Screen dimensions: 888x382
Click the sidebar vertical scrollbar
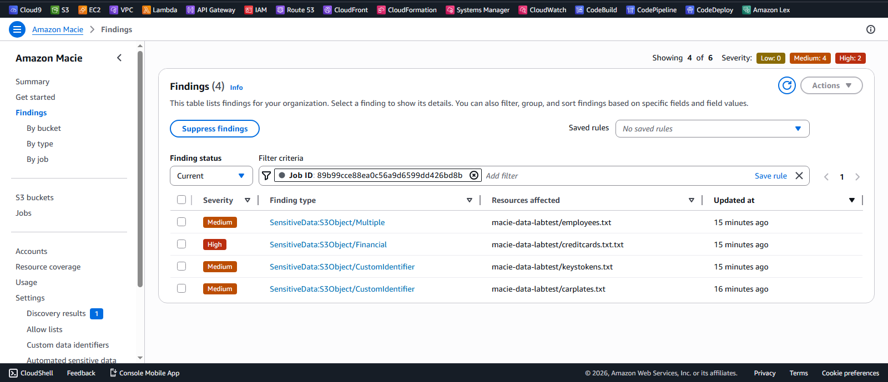pos(140,169)
